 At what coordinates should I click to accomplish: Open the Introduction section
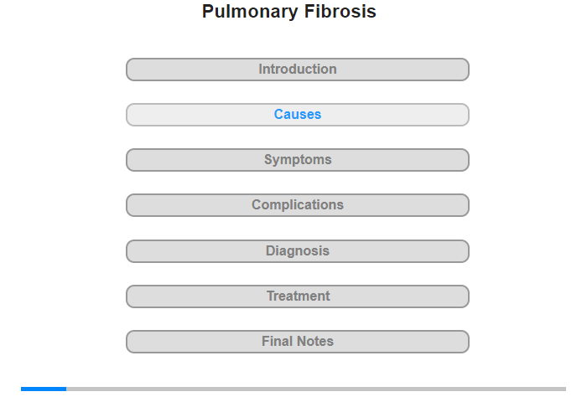(x=298, y=70)
